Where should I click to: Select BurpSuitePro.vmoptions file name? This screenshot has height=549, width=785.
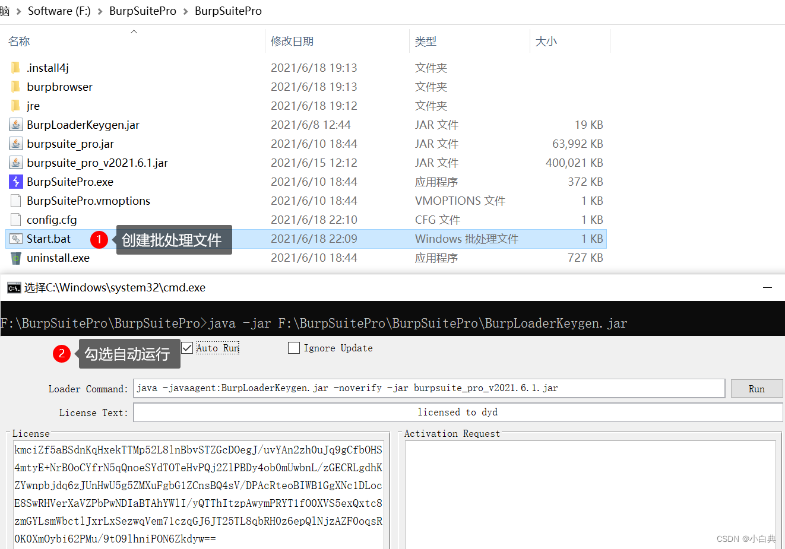pos(88,201)
